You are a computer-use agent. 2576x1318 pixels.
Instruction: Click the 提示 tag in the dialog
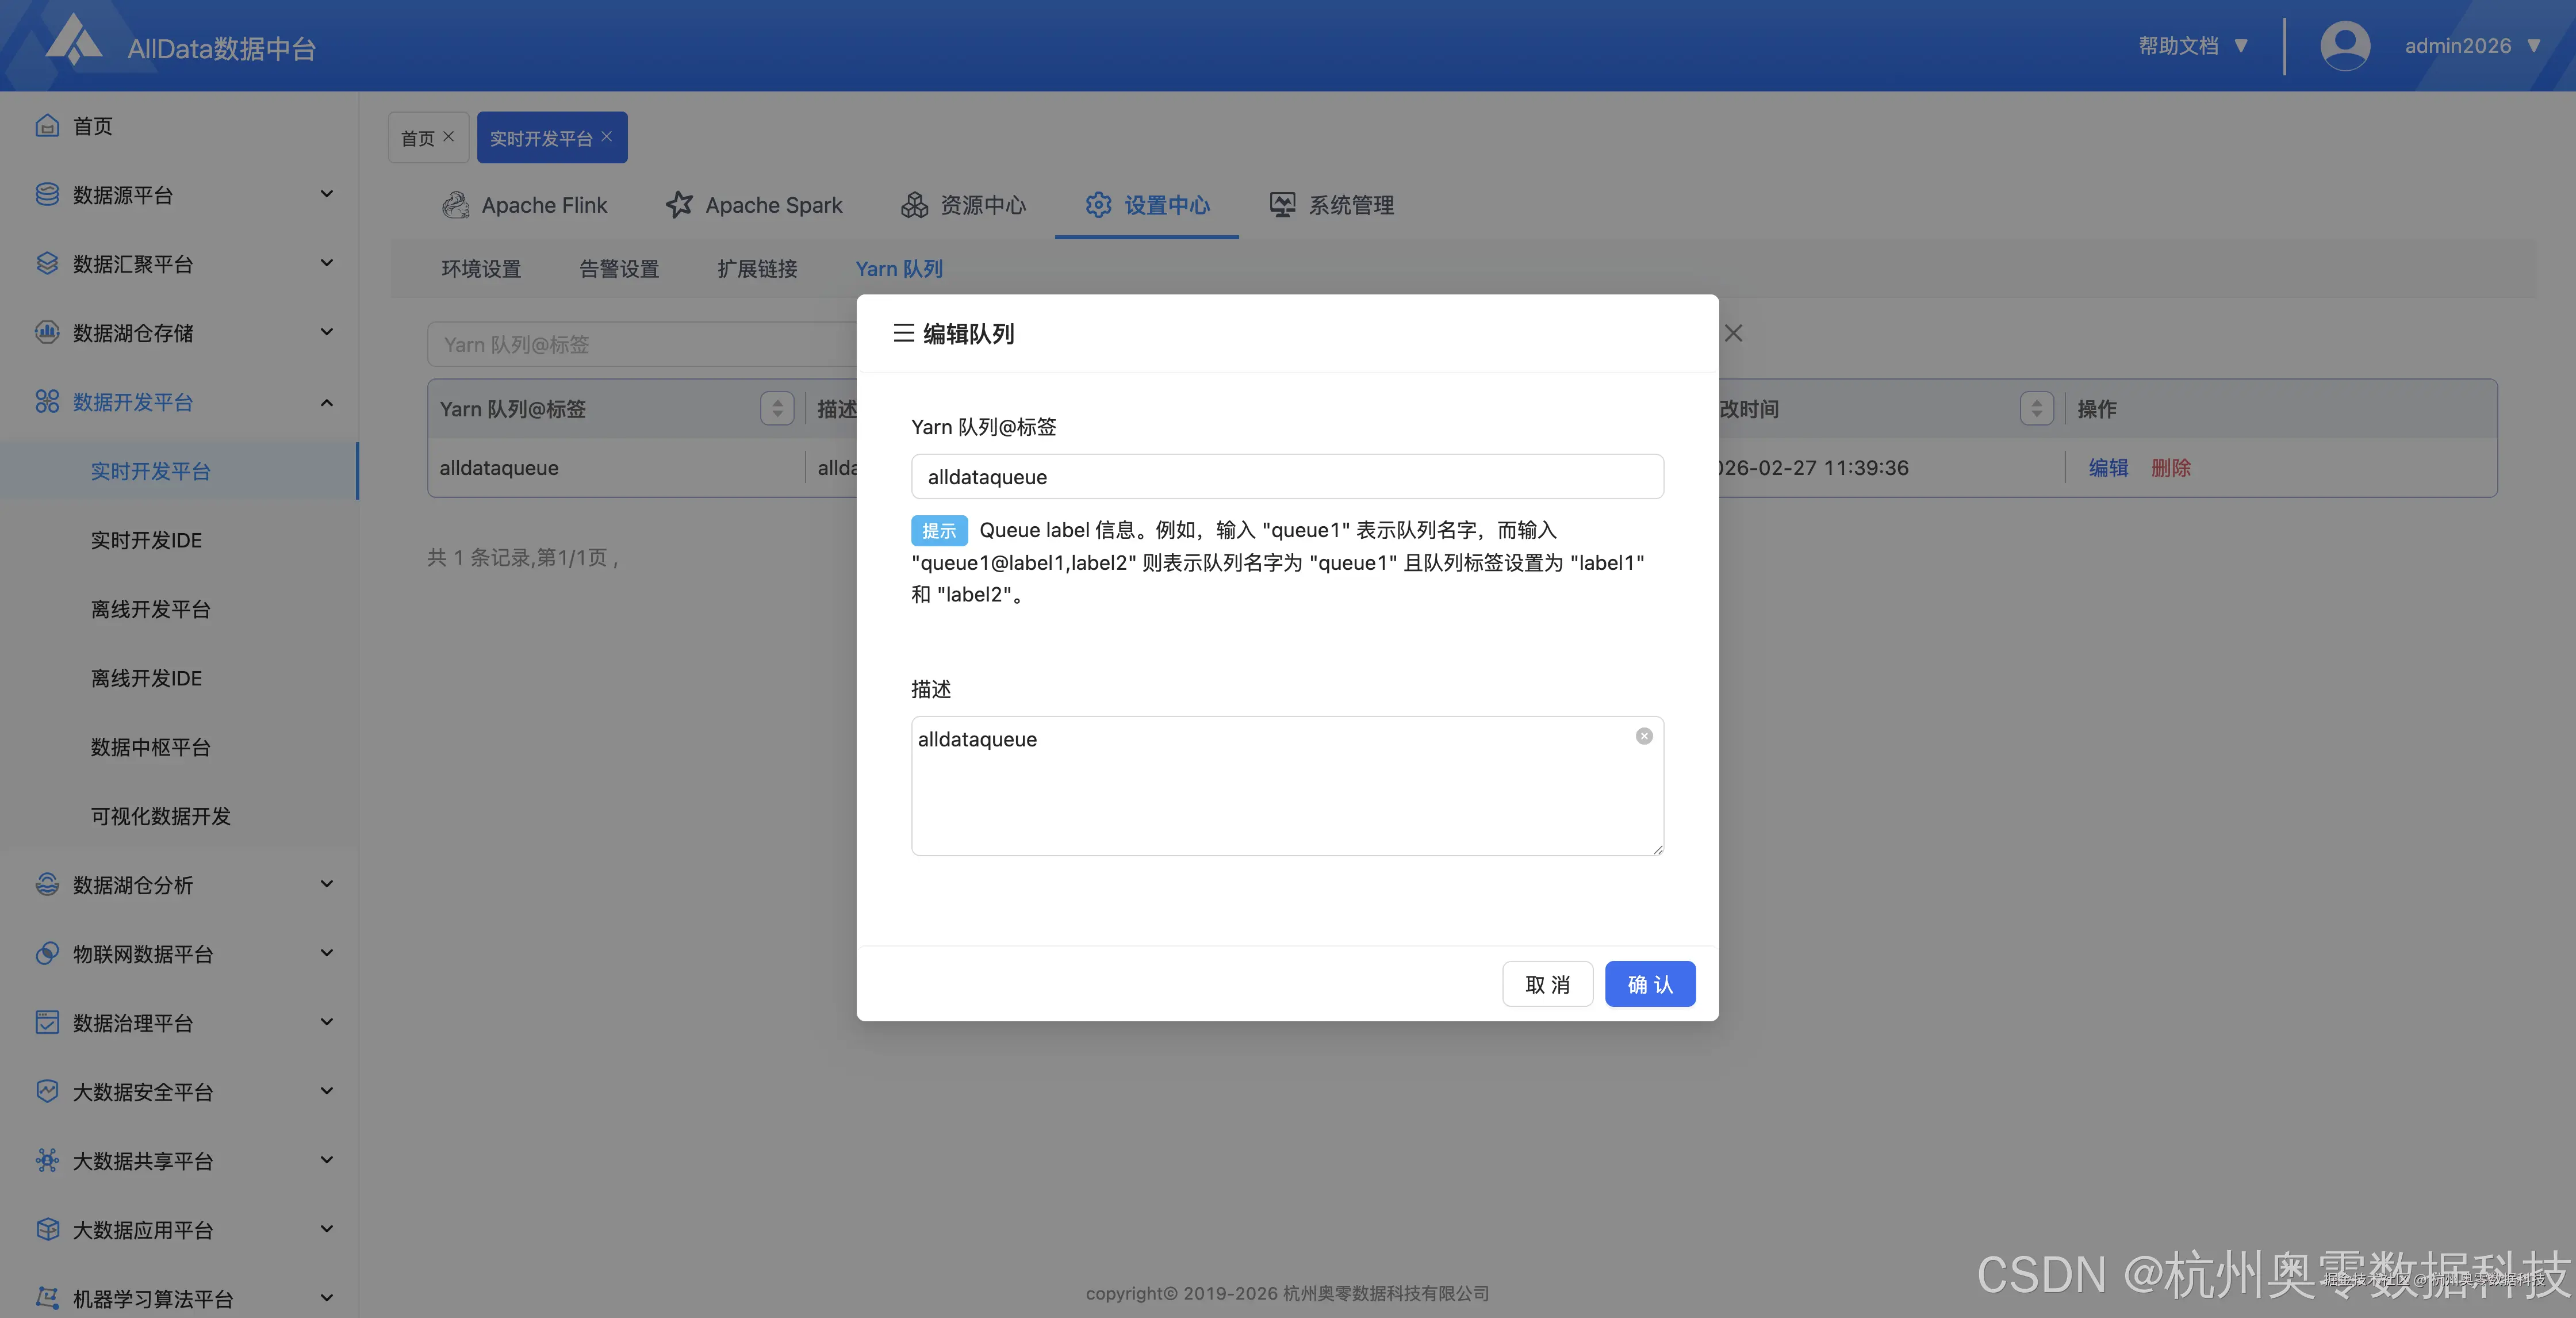click(x=939, y=530)
